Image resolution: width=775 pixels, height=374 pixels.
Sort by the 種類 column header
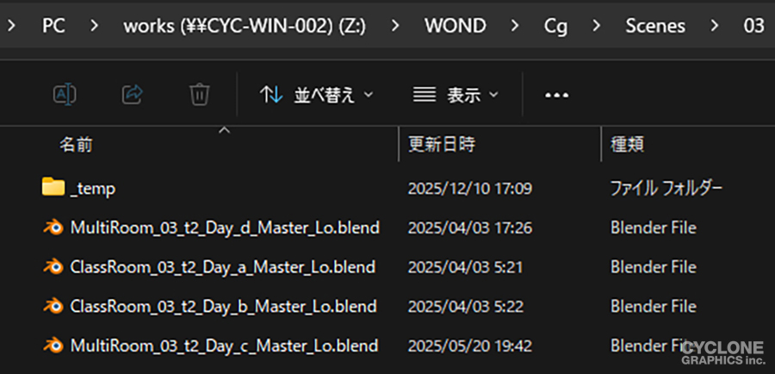[627, 145]
